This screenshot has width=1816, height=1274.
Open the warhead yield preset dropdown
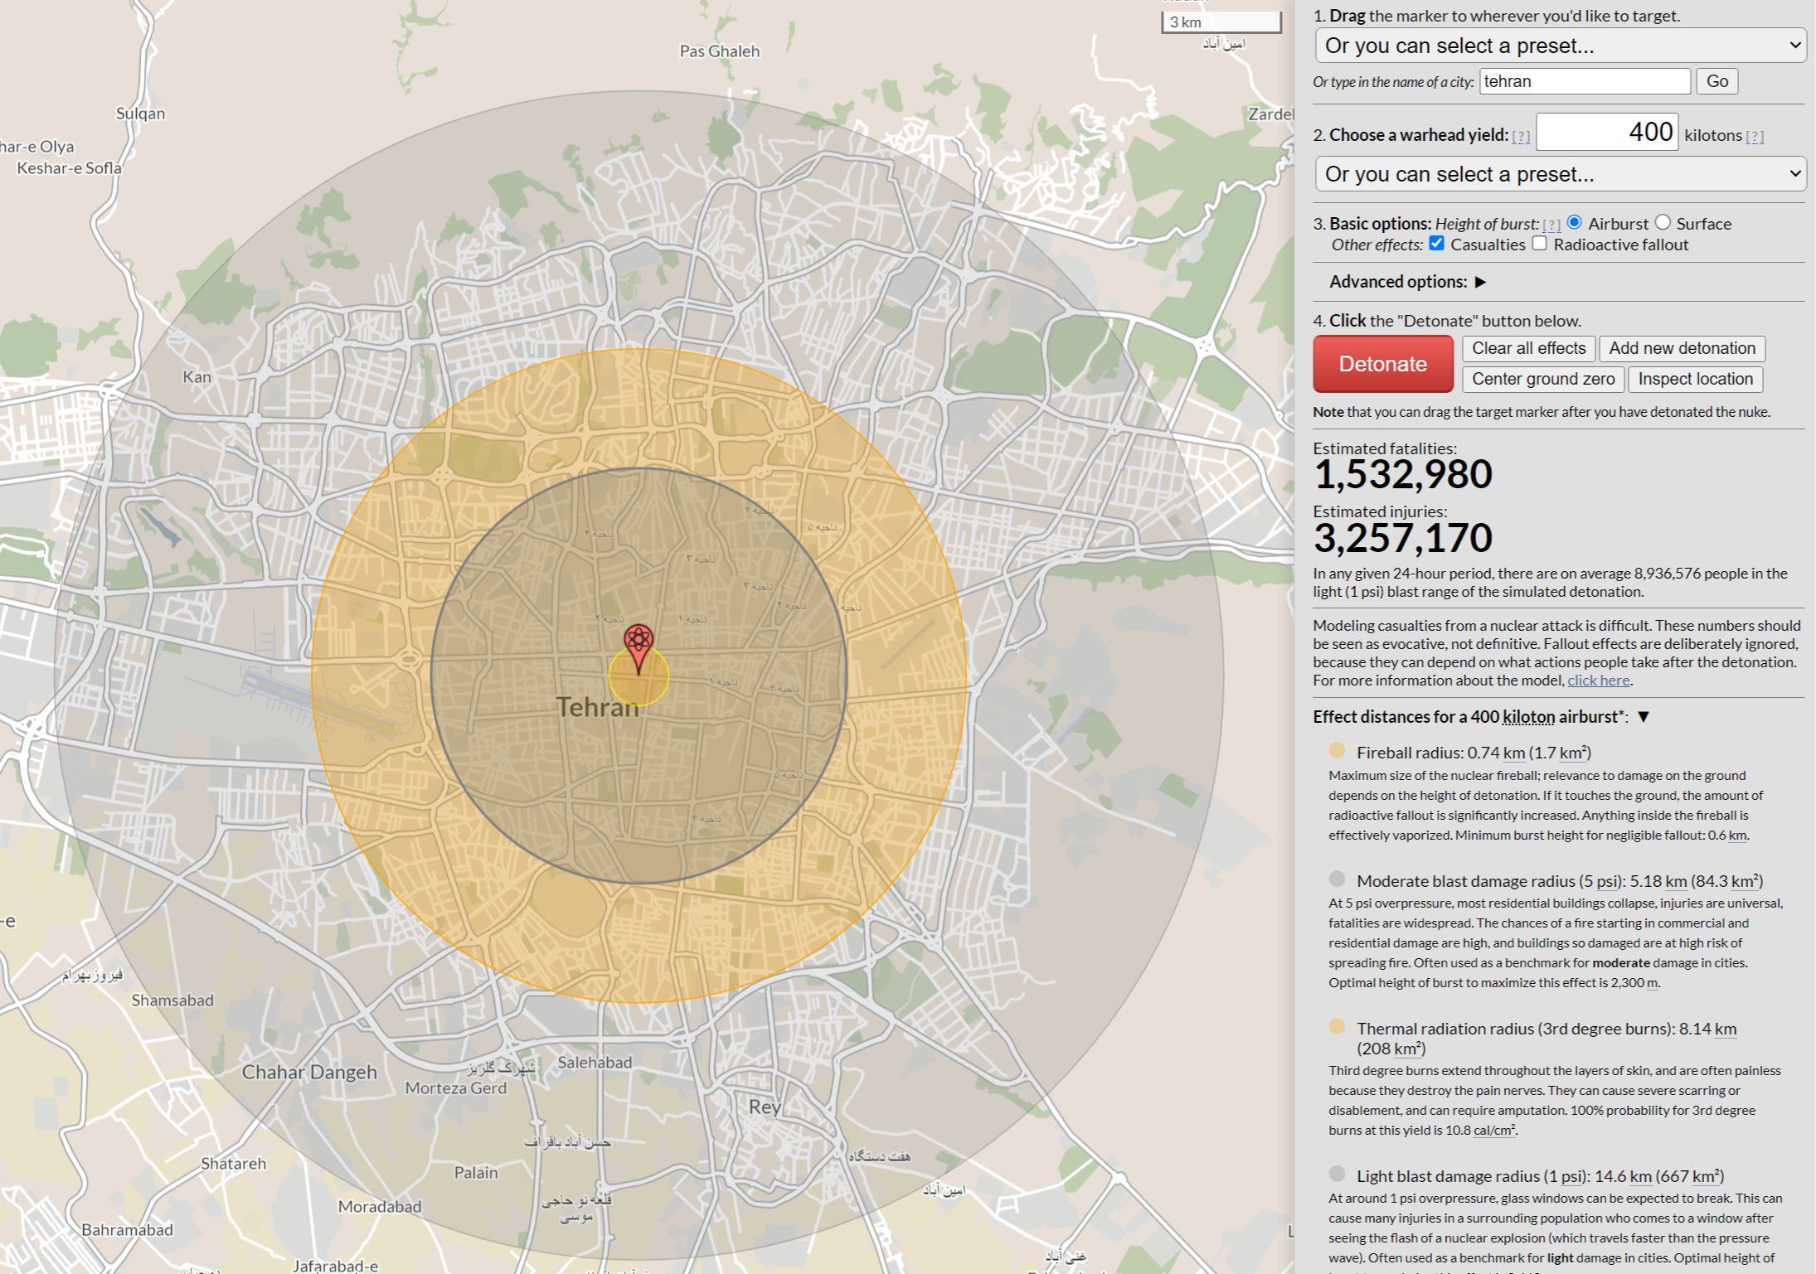click(x=1561, y=174)
